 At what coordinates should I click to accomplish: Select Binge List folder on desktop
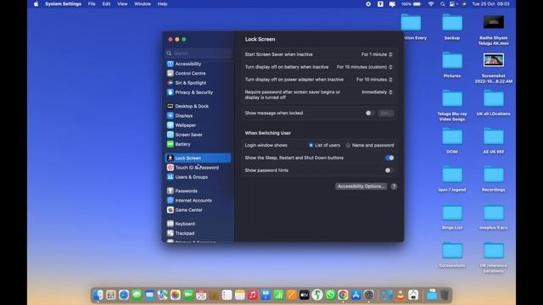click(452, 217)
